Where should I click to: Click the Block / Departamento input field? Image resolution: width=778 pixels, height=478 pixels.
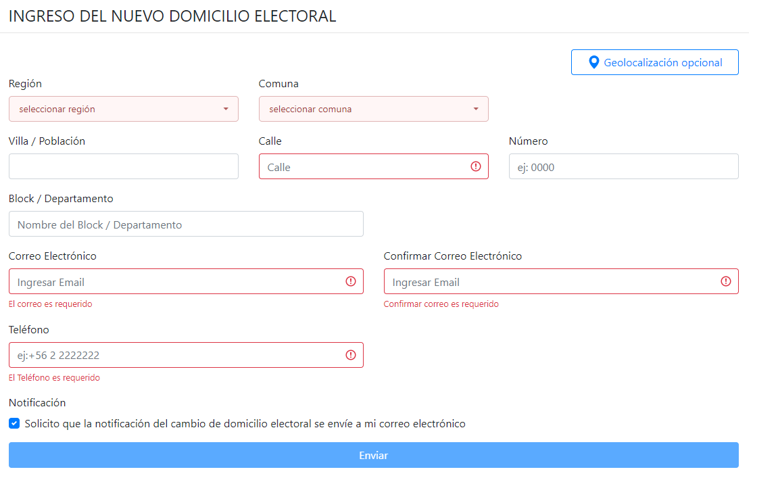[186, 224]
